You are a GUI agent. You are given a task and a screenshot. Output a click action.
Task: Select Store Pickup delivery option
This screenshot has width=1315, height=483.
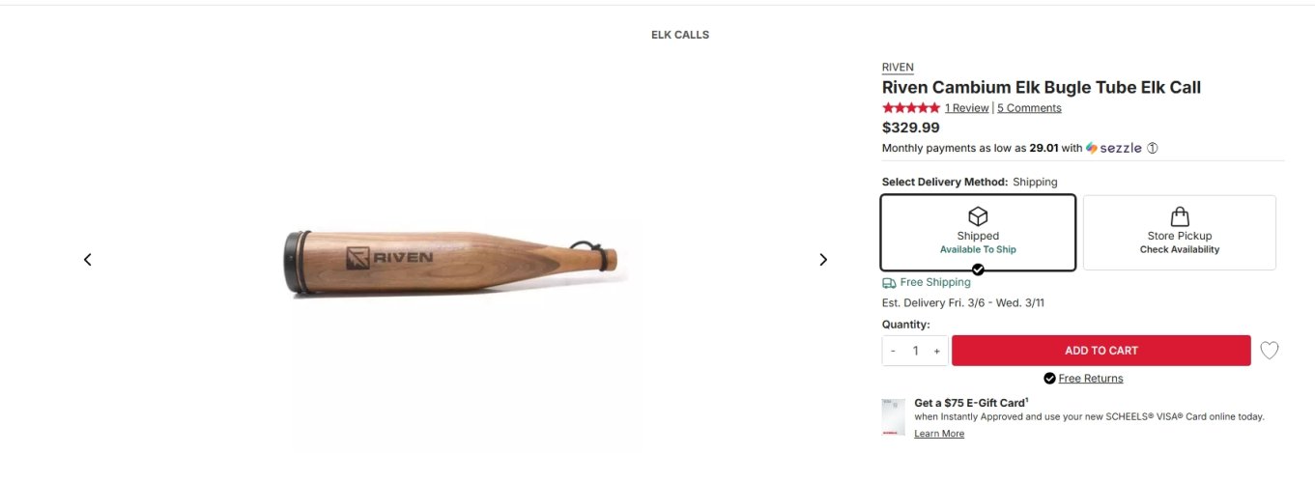click(x=1179, y=233)
